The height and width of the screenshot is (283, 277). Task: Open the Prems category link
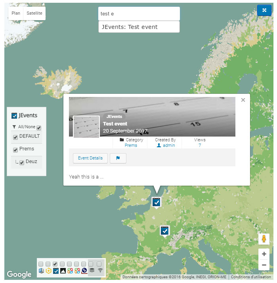131,145
